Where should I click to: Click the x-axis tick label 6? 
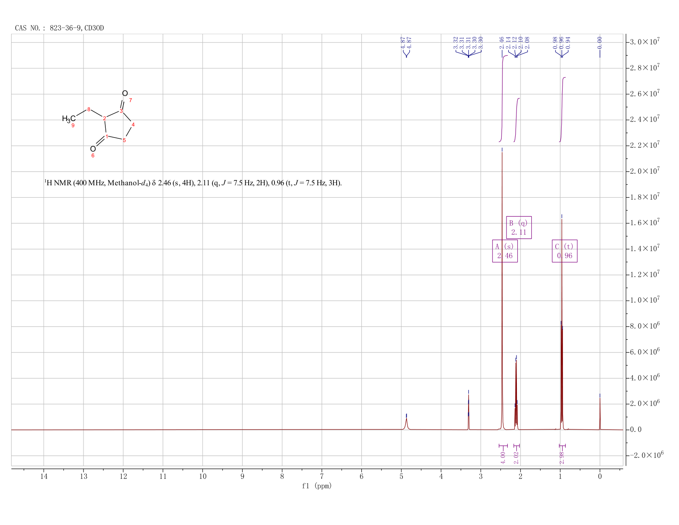[361, 477]
